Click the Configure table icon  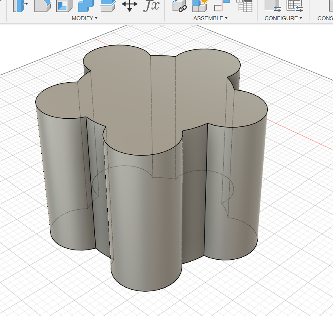[295, 6]
